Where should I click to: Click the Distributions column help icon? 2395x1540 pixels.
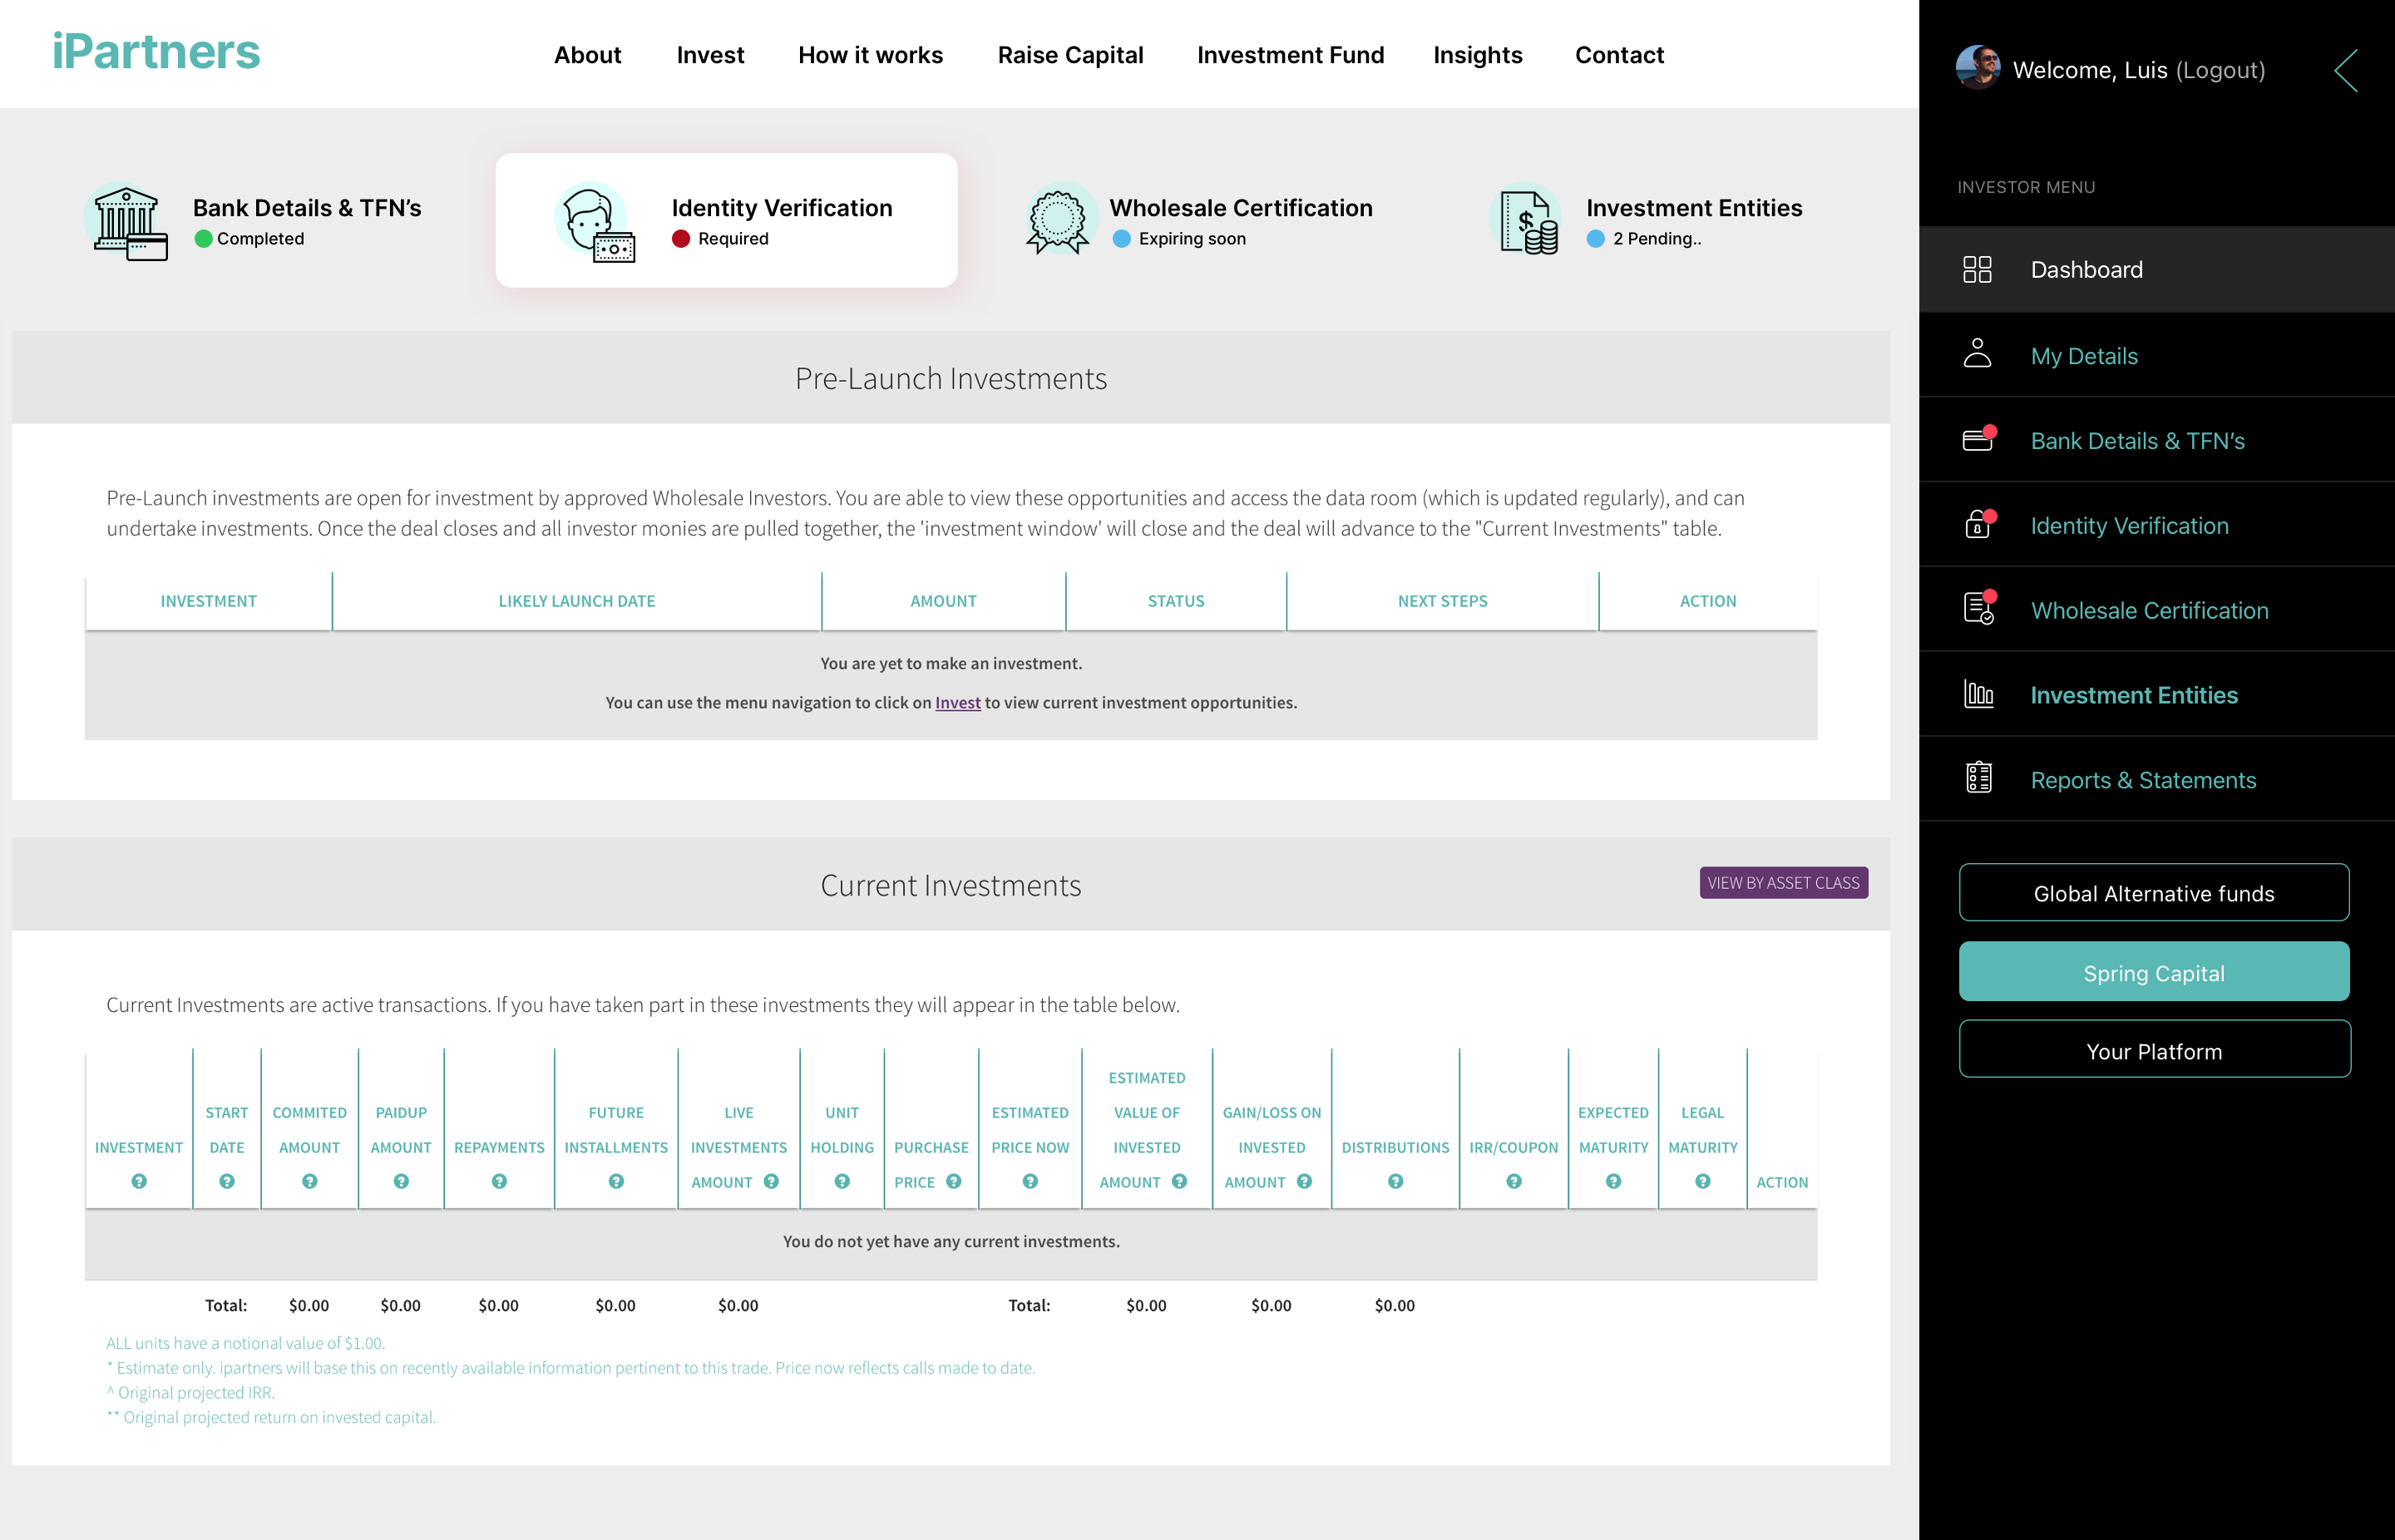tap(1395, 1182)
